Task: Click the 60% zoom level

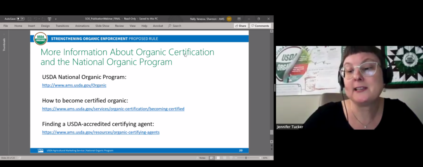Action: [265, 158]
